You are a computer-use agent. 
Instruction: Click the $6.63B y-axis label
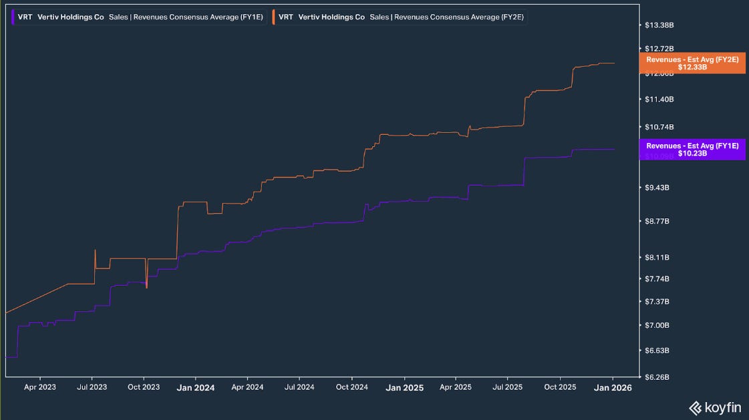coord(657,351)
